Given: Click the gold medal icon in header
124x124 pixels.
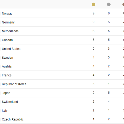Looking at the screenshot, I should tap(94, 4).
